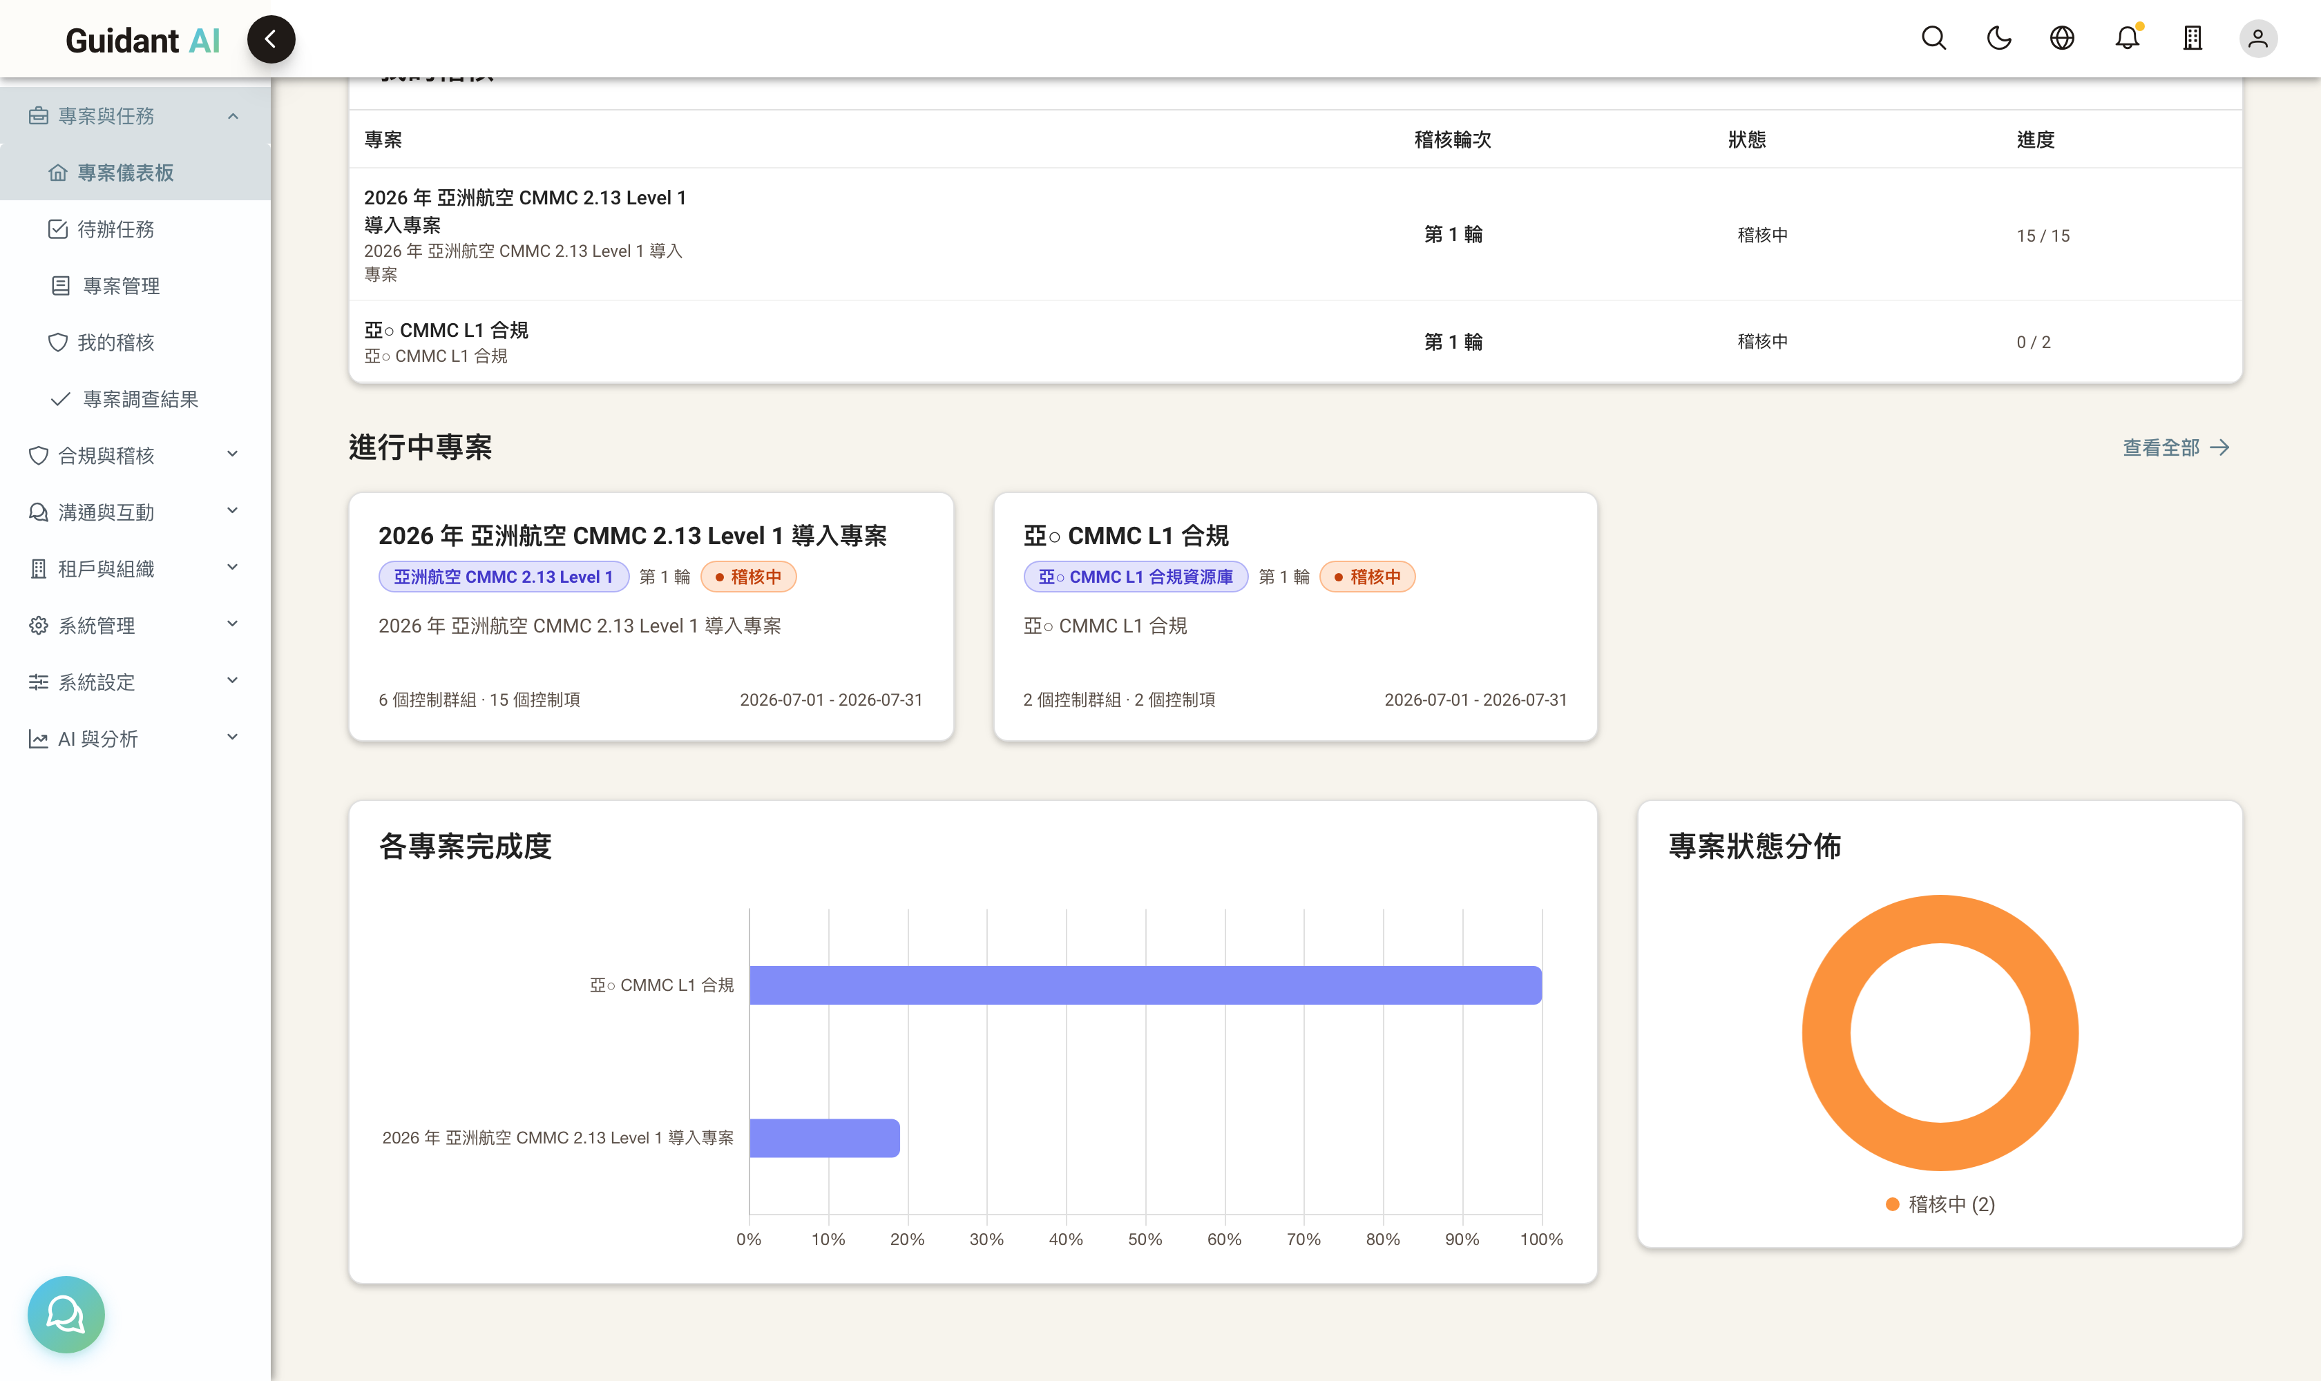Expand the 系統設定 sidebar section

click(x=135, y=682)
